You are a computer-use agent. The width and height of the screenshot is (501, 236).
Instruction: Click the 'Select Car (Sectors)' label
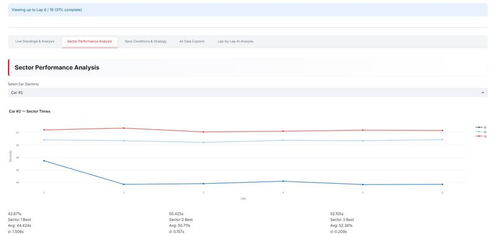point(24,84)
